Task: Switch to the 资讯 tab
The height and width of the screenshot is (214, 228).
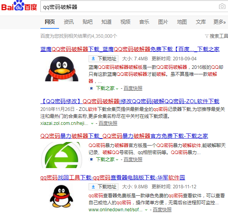Action: coord(69,22)
